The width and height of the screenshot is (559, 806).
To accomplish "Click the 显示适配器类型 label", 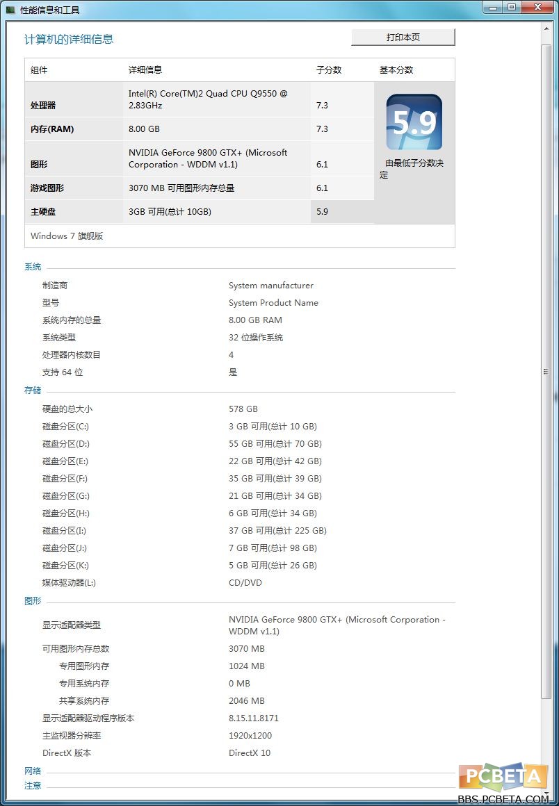I will pyautogui.click(x=72, y=625).
